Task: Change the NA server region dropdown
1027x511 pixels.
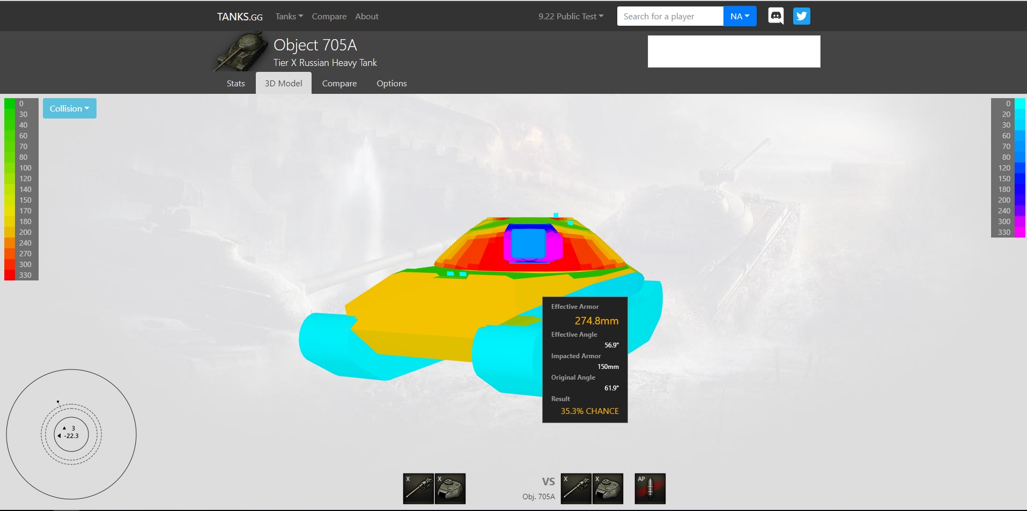Action: [x=740, y=17]
